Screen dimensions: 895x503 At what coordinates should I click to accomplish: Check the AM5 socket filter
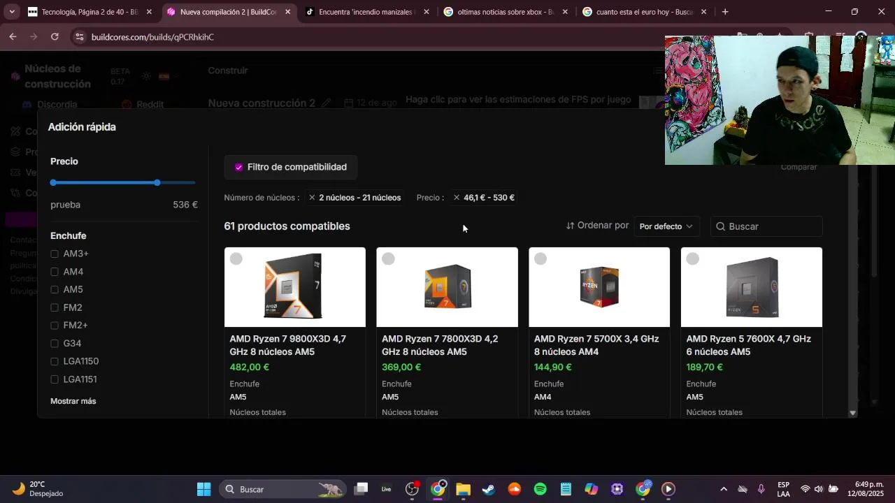click(55, 290)
